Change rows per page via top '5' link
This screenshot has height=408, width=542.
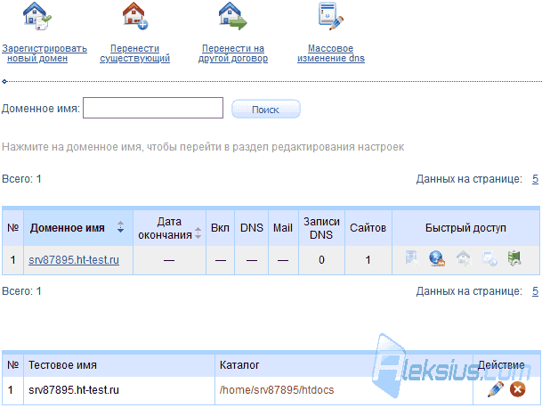point(535,179)
